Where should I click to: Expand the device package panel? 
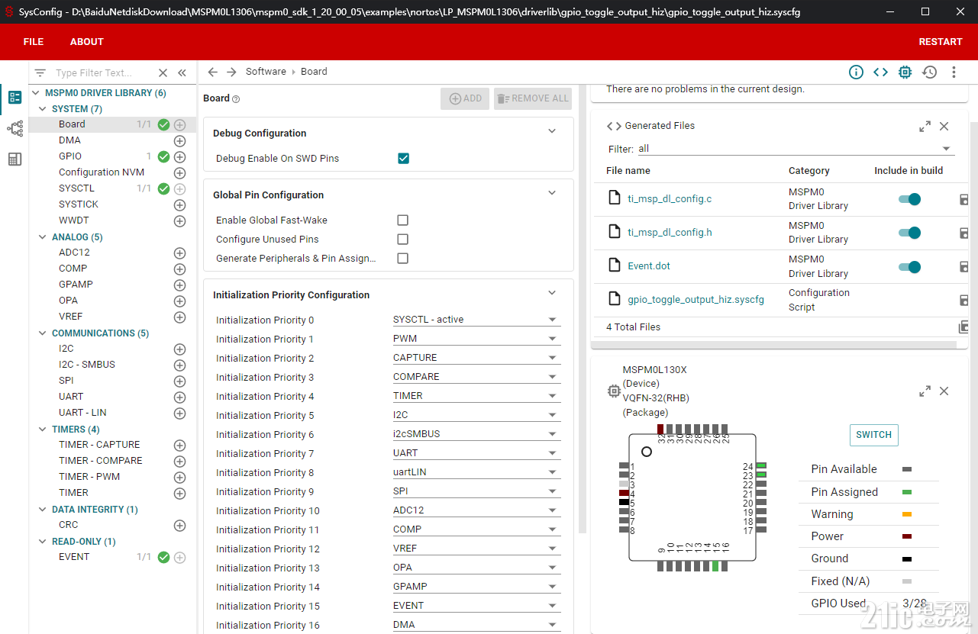pos(925,391)
